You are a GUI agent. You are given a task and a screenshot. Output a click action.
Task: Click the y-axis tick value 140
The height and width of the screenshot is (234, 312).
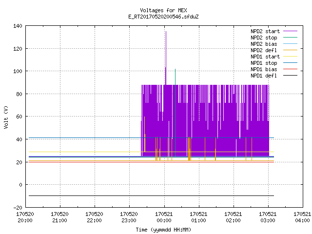coord(18,26)
